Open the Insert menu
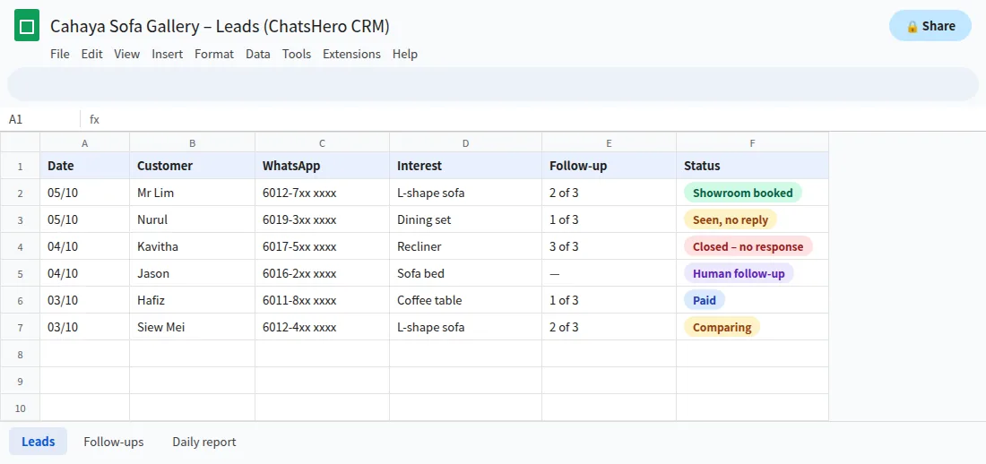986x464 pixels. click(168, 54)
